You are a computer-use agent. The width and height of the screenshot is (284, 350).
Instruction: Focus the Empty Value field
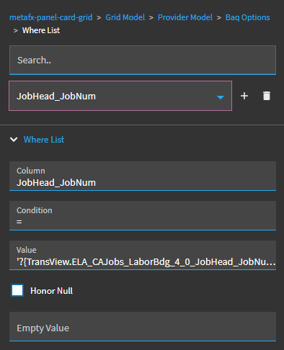tap(143, 327)
